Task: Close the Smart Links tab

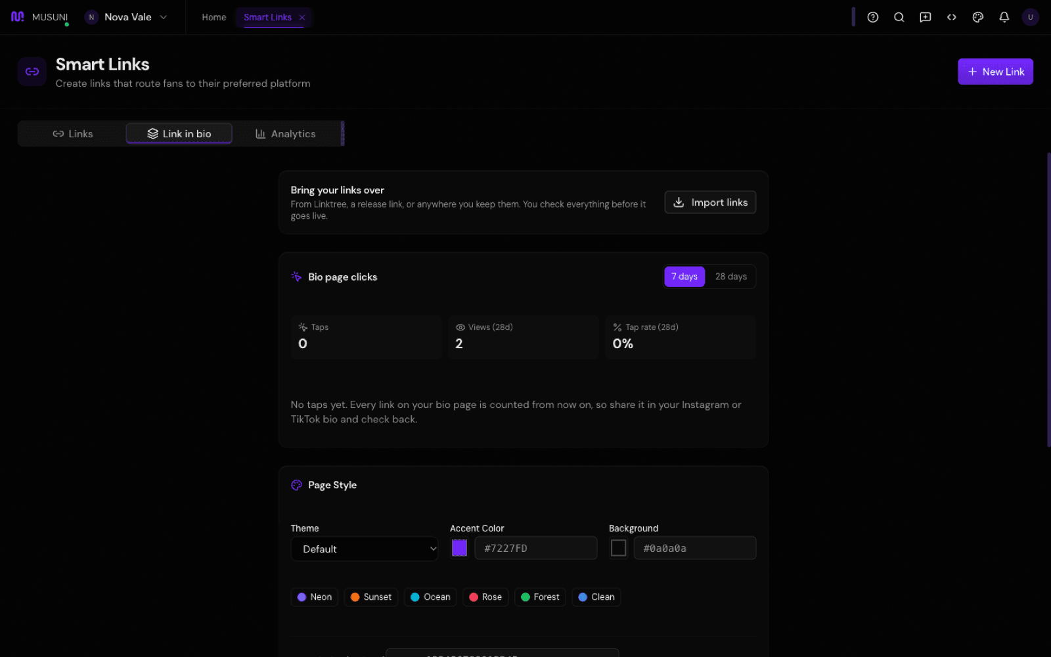Action: tap(302, 17)
